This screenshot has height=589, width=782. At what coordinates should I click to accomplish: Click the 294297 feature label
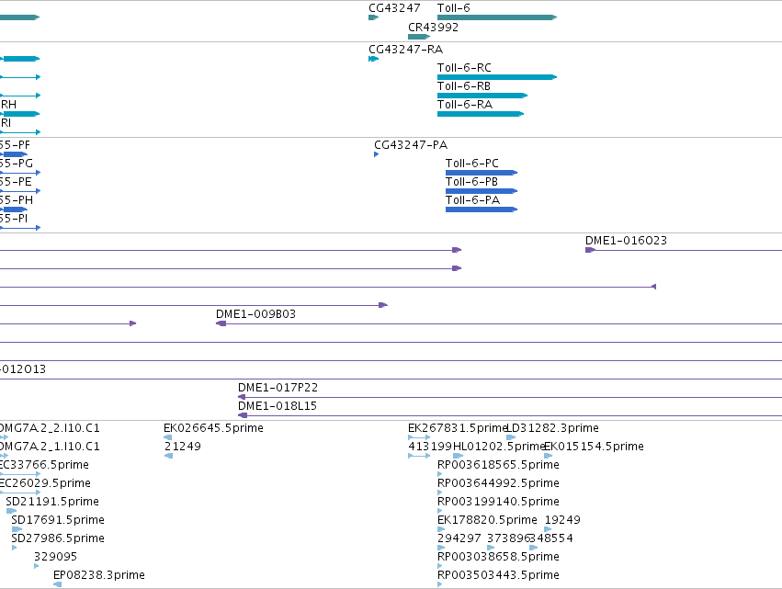coord(459,538)
